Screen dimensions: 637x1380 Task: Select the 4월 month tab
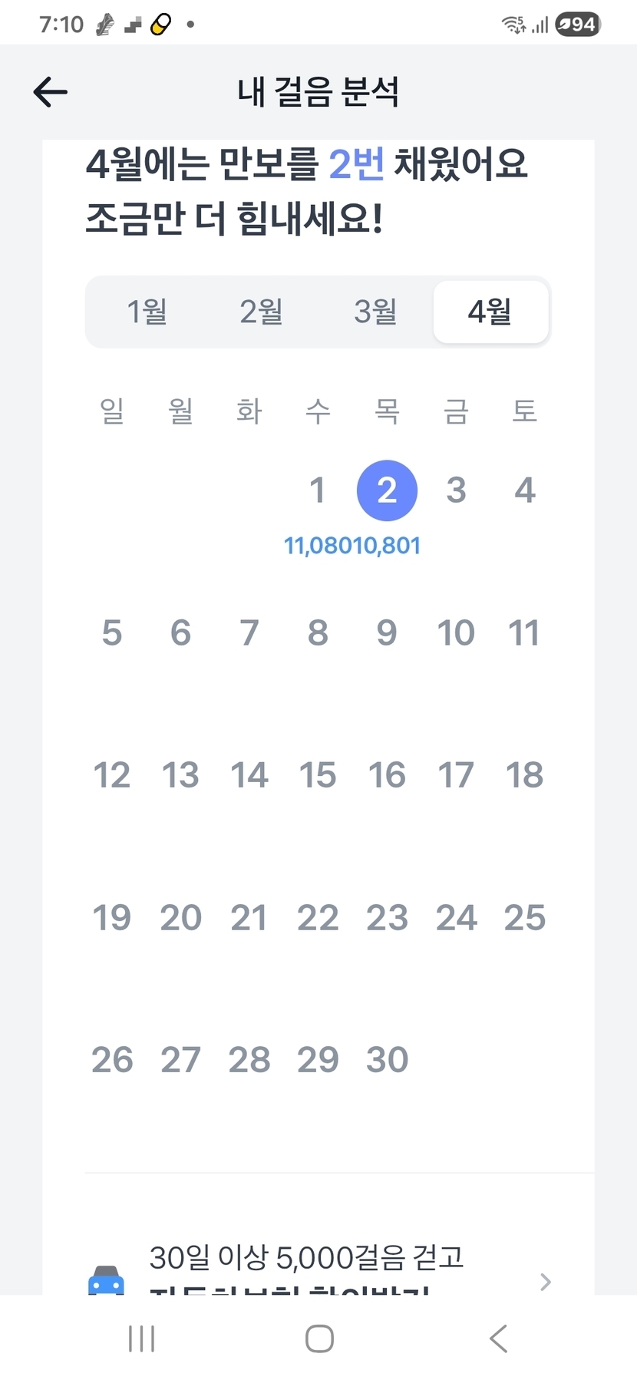490,312
